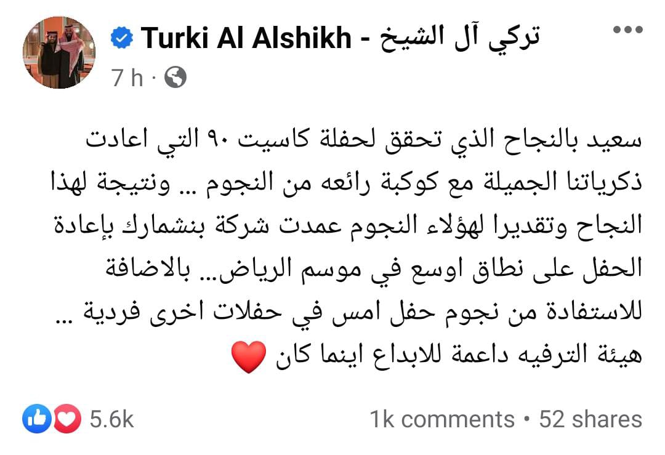Click the blue thumbs-up Like reaction icon
Viewport: 665px width, 455px height.
pyautogui.click(x=35, y=419)
